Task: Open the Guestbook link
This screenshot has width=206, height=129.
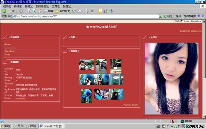Action: pyautogui.click(x=10, y=51)
